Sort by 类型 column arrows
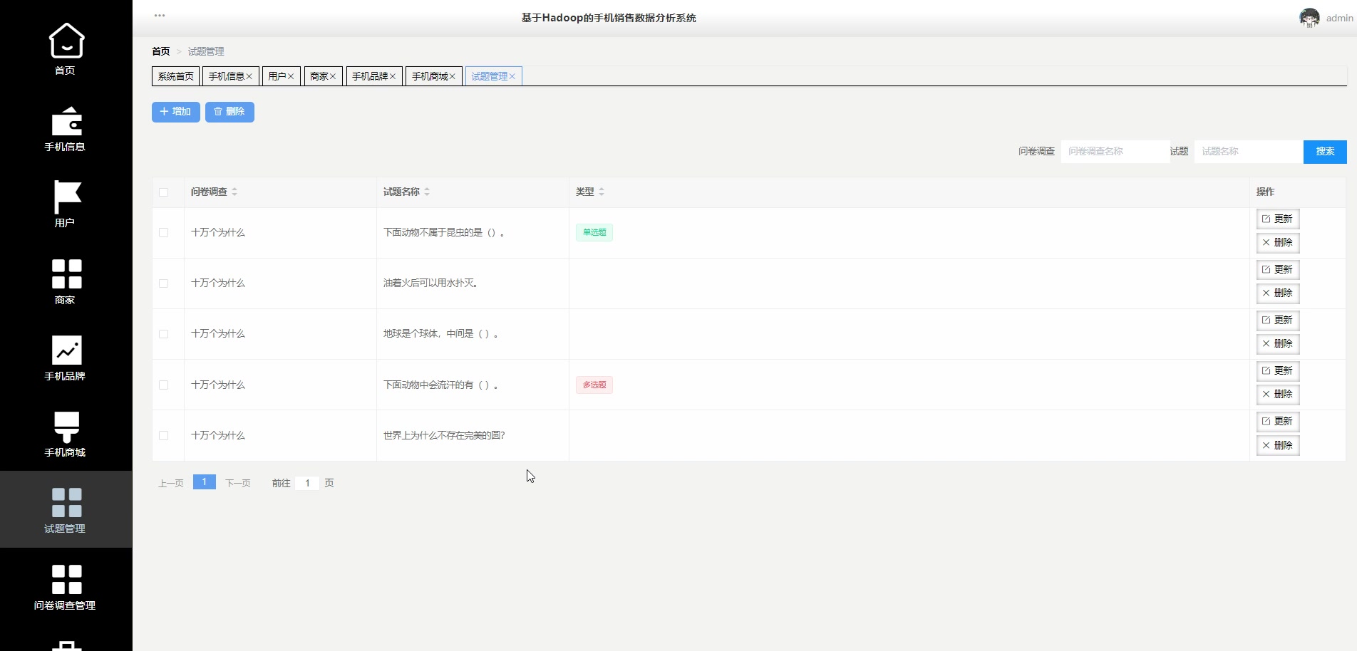1357x651 pixels. tap(602, 192)
